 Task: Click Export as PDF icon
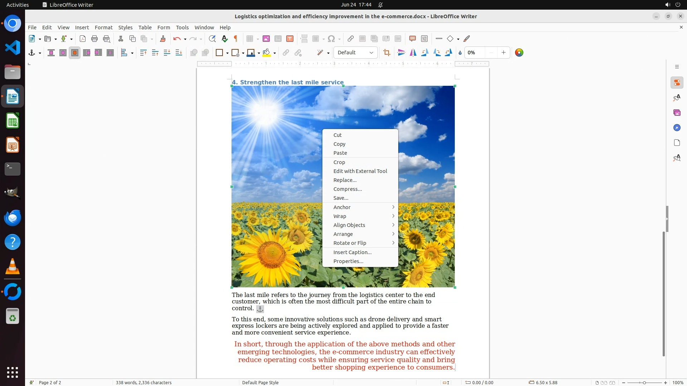(x=83, y=39)
